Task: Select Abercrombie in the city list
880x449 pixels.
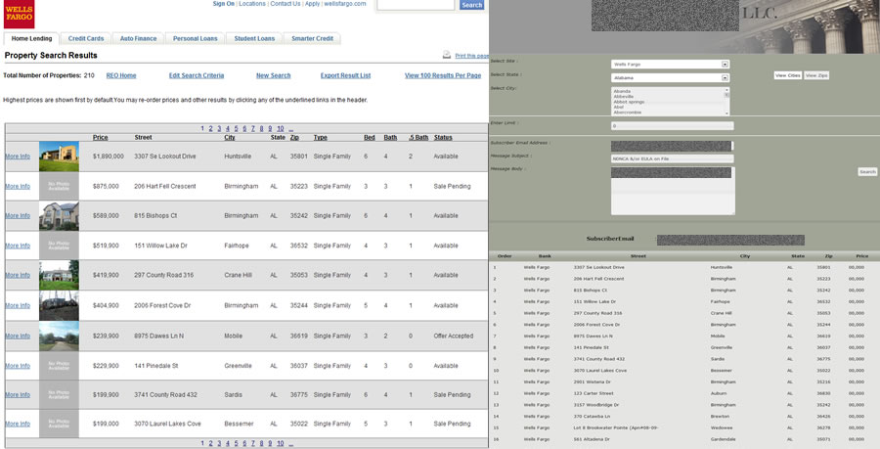Action: pyautogui.click(x=626, y=112)
